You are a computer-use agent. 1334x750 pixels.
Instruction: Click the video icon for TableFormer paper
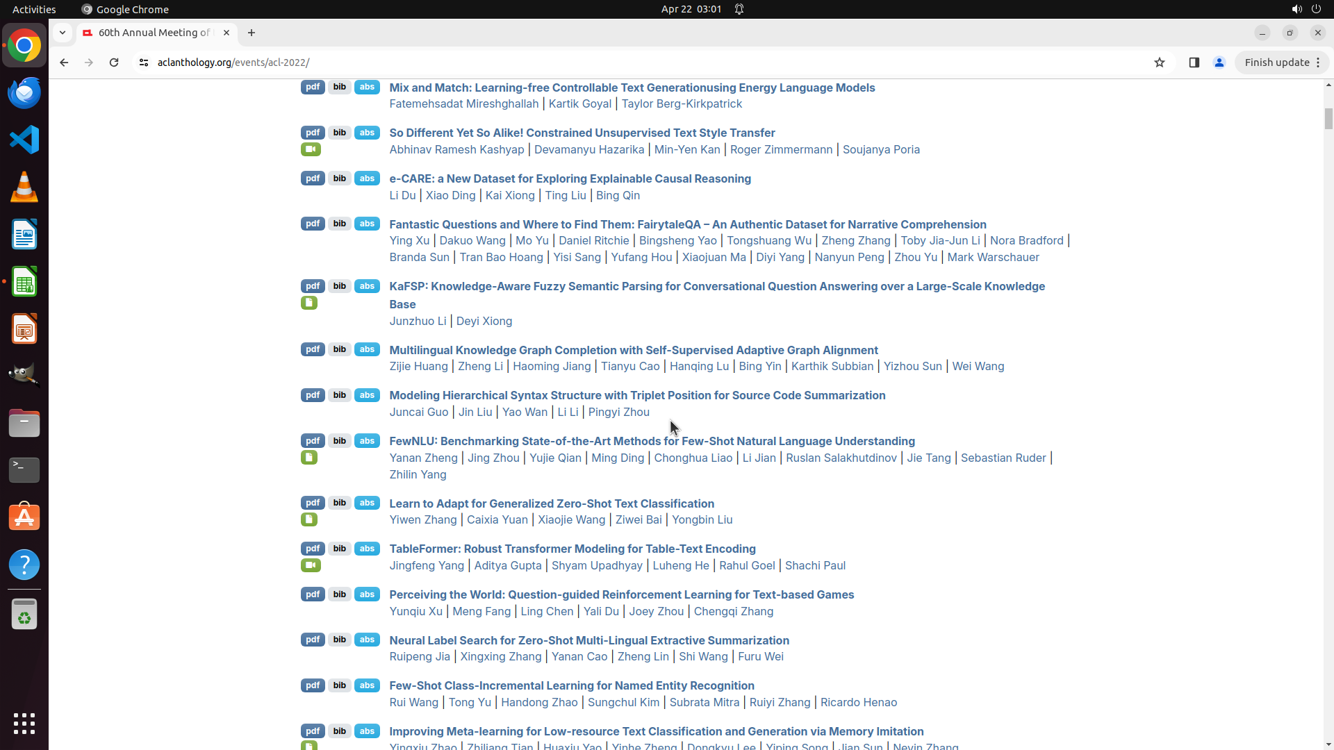tap(311, 565)
